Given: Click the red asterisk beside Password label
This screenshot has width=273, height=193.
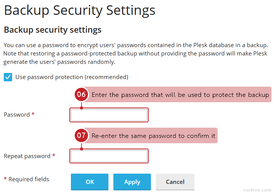Looking at the screenshot, I should click(33, 114).
